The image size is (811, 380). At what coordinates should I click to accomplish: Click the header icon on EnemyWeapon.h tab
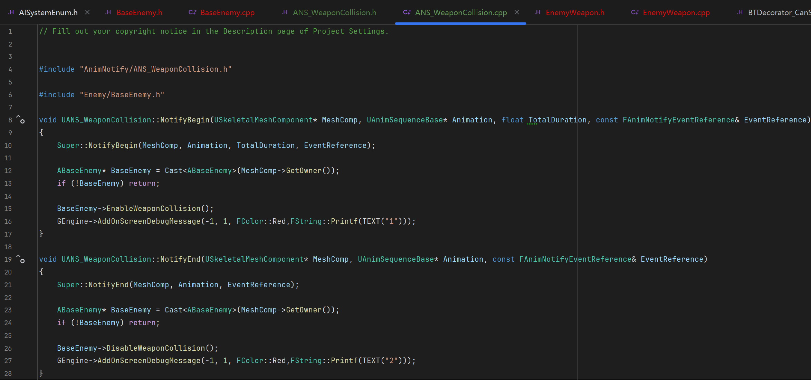[x=537, y=12]
